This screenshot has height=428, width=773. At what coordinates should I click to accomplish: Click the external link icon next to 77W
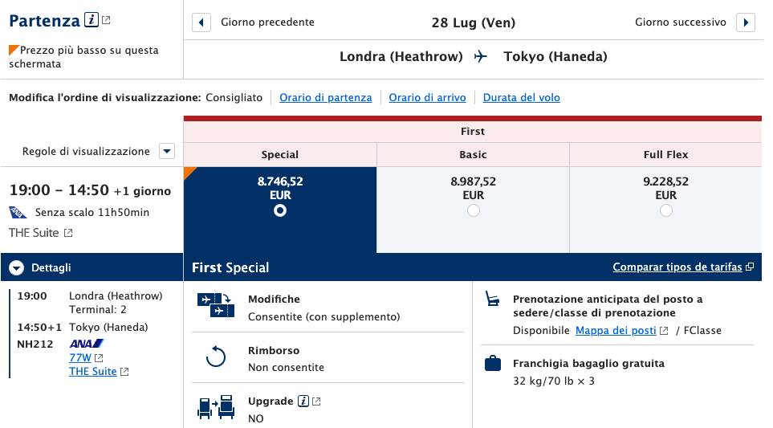[99, 358]
